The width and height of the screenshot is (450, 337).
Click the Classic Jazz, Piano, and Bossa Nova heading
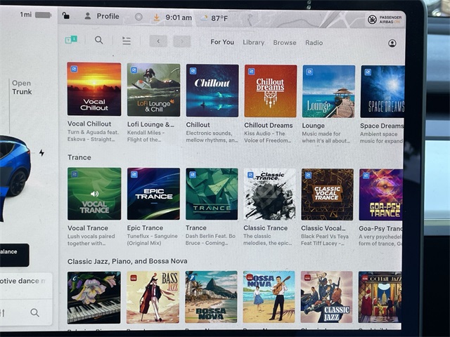click(x=127, y=261)
